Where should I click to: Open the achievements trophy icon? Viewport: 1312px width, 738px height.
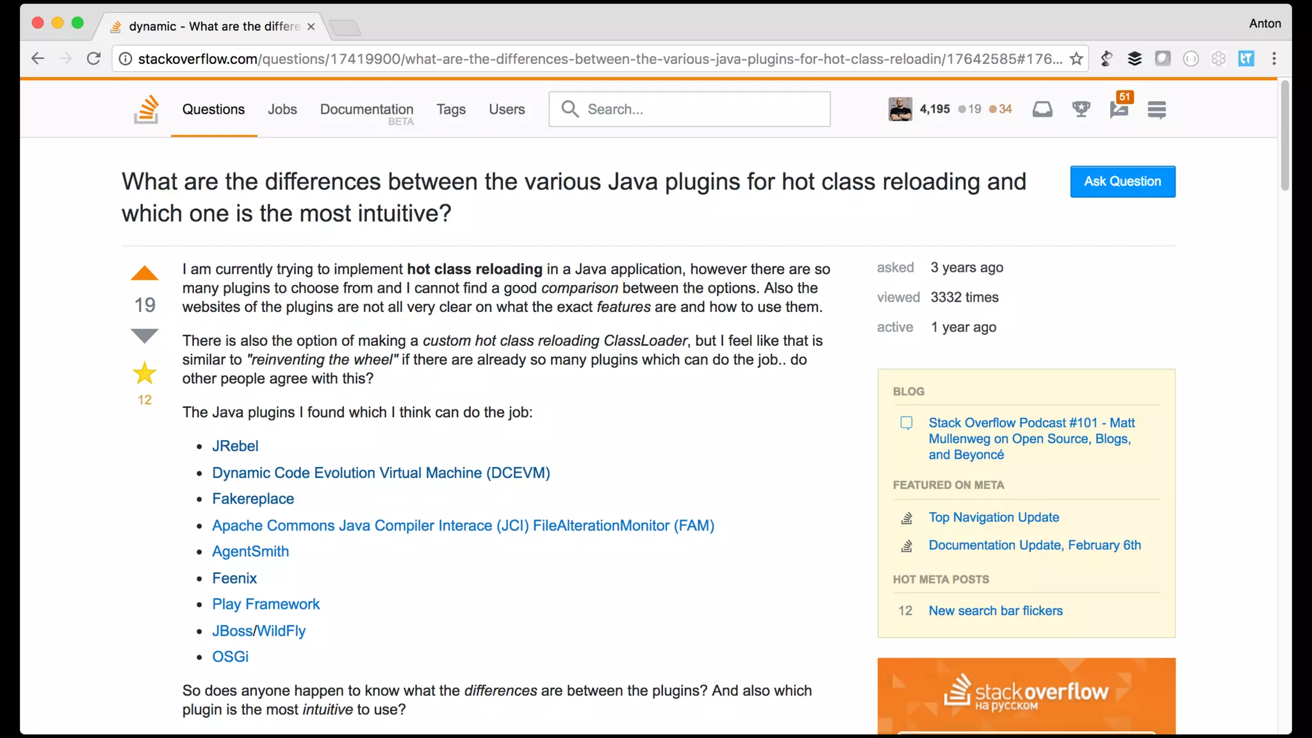1081,110
